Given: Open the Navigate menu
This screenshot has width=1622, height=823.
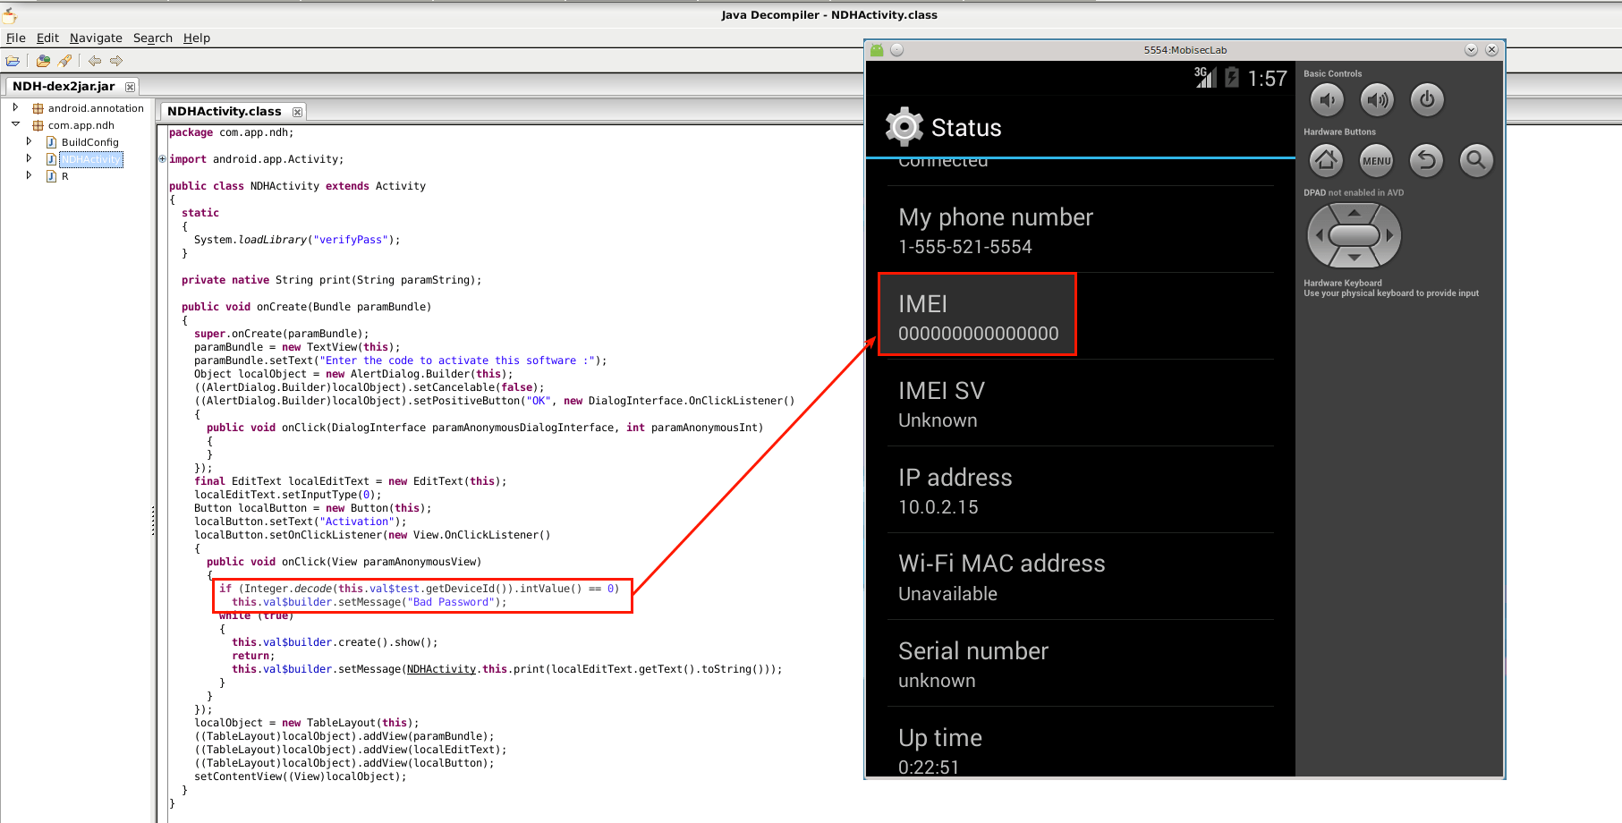Looking at the screenshot, I should tap(96, 38).
